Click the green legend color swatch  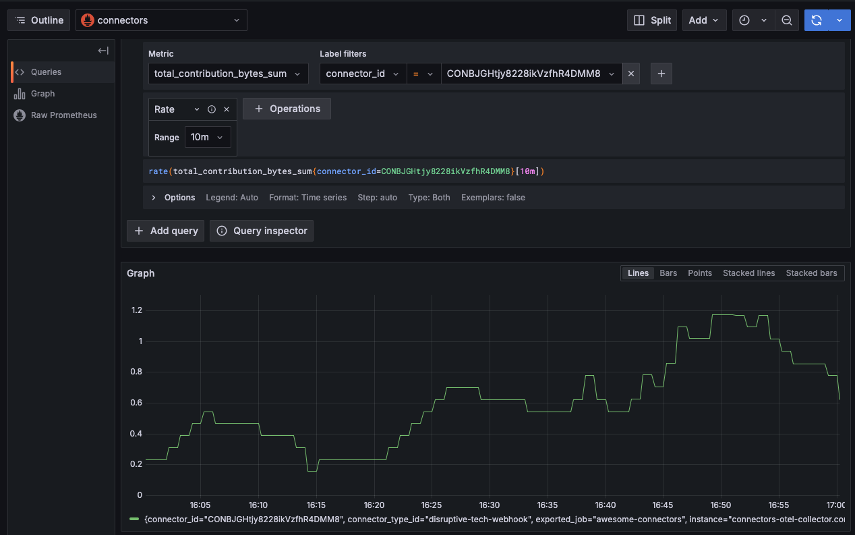(x=134, y=519)
